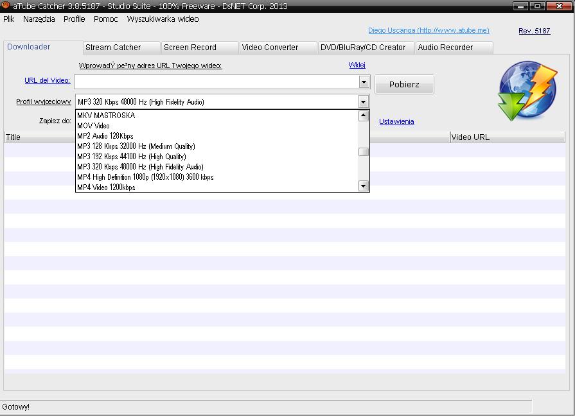The image size is (575, 416).
Task: Select MP3 320 Kbps list option
Action: (x=217, y=167)
